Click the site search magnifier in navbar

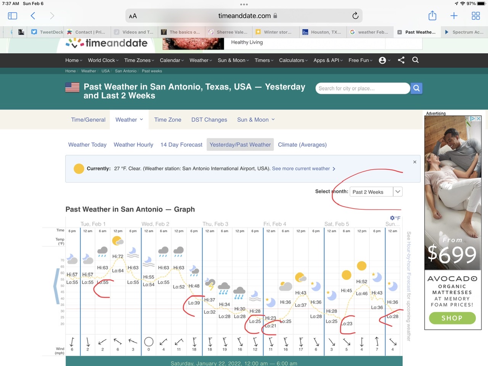click(415, 60)
